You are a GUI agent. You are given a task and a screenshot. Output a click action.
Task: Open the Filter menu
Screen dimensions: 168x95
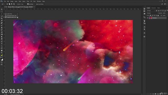(x=28, y=1)
